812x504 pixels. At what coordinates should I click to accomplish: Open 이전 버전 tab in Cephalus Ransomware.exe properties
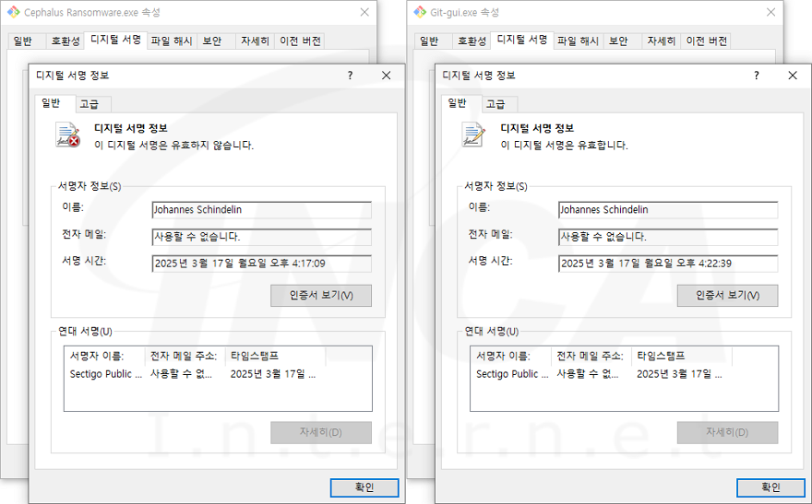tap(301, 41)
